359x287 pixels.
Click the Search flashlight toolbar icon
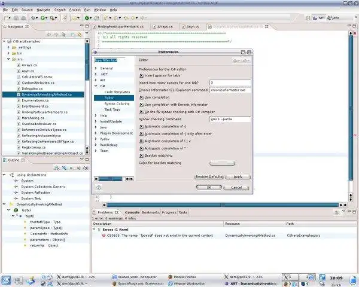tap(65, 18)
